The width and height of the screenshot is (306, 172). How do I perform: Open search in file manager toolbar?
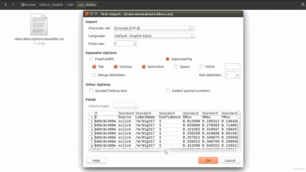(303, 4)
